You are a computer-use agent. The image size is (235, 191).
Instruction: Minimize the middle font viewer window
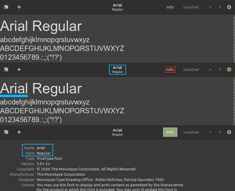pyautogui.click(x=210, y=69)
